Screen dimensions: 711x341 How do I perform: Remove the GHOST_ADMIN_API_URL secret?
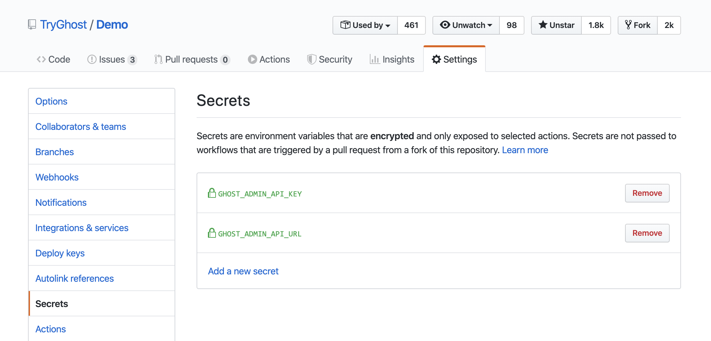[647, 233]
